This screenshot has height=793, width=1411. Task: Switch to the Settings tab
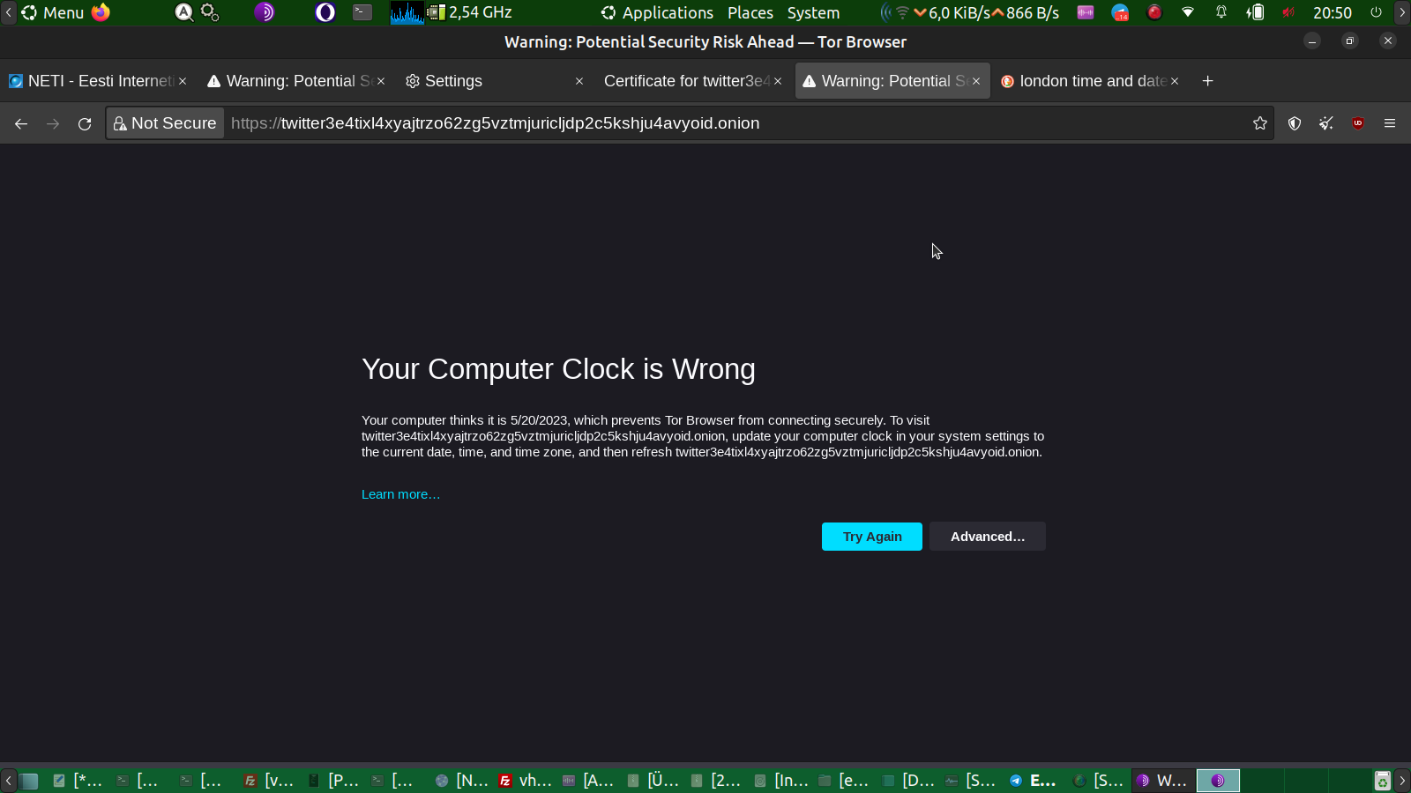coord(494,81)
